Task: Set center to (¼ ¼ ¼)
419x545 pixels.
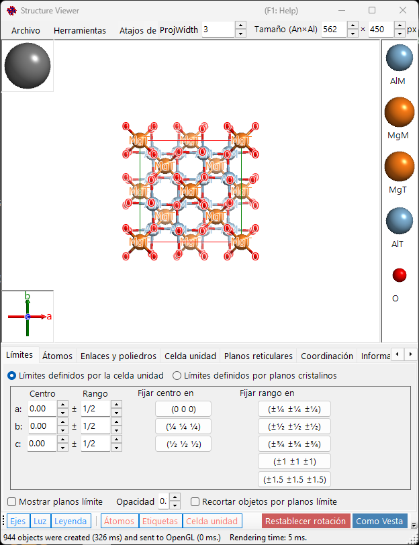Action: pyautogui.click(x=183, y=426)
